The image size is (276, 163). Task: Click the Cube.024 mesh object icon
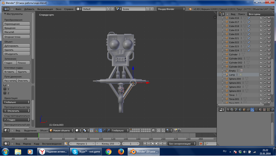(x=227, y=51)
